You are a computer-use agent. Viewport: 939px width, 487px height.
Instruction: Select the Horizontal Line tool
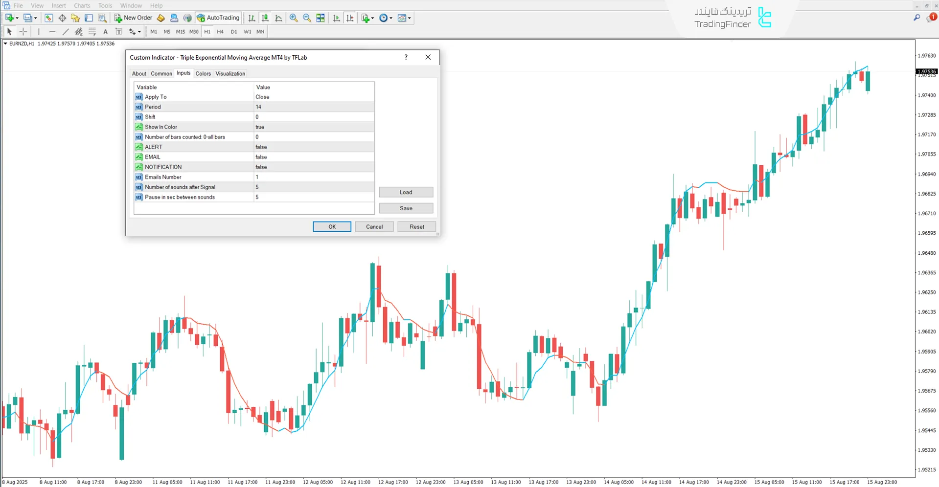[x=52, y=31]
